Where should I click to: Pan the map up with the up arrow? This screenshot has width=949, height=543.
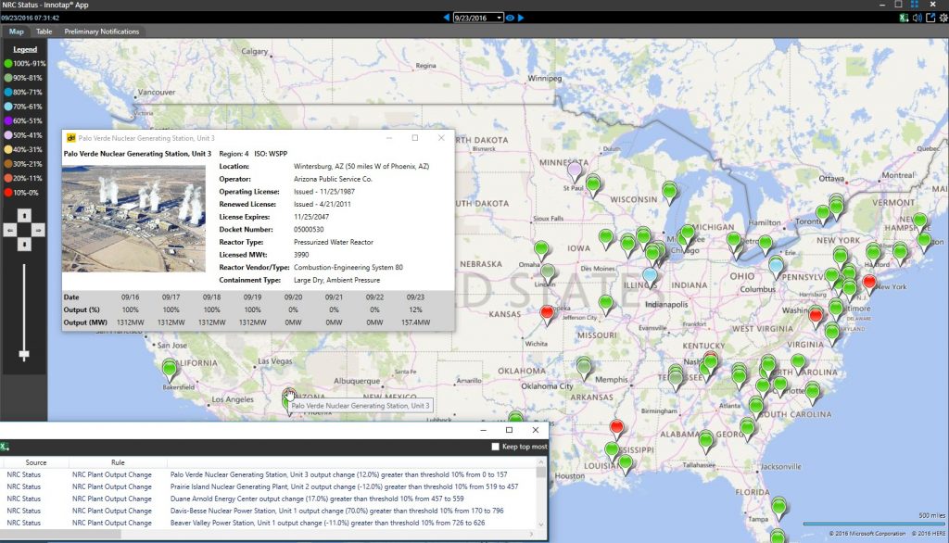point(23,216)
